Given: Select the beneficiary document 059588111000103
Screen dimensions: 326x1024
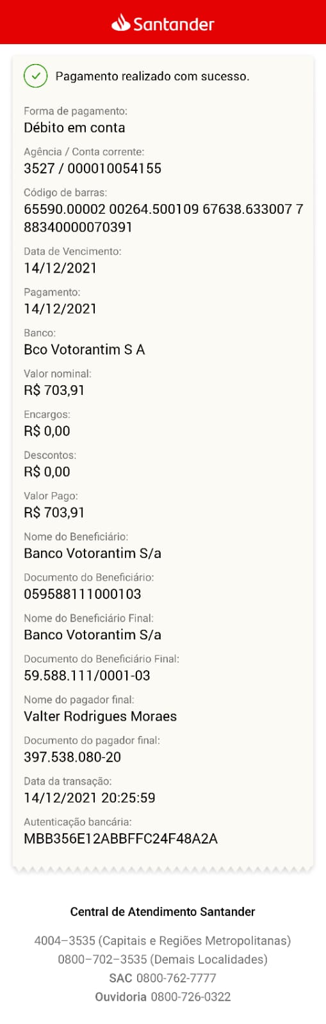Looking at the screenshot, I should click(82, 594).
